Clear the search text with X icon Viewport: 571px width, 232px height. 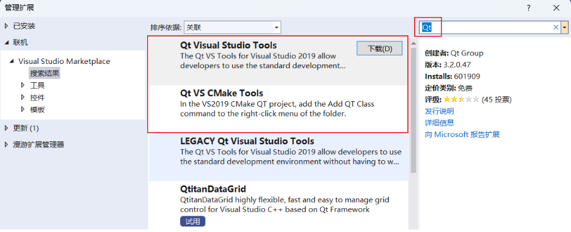point(556,27)
